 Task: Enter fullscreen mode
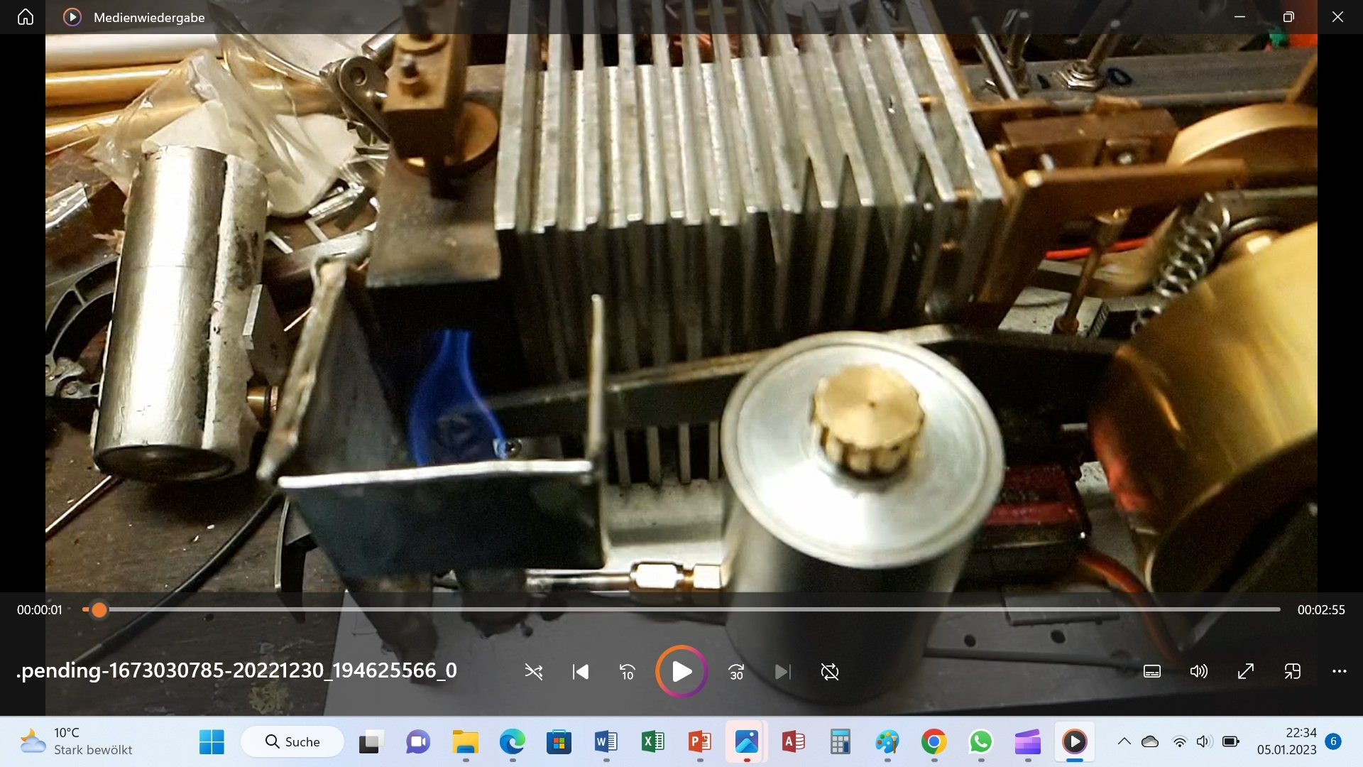(x=1246, y=672)
